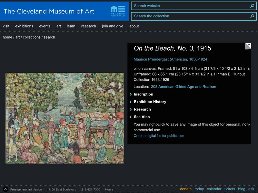Click the donate link in the footer
This screenshot has width=258, height=193.
click(x=186, y=189)
